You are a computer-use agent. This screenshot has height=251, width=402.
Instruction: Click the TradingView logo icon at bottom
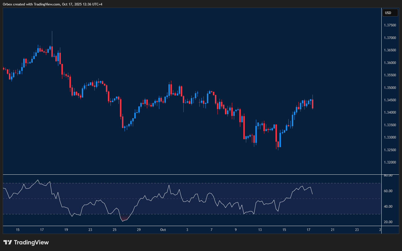click(7, 242)
